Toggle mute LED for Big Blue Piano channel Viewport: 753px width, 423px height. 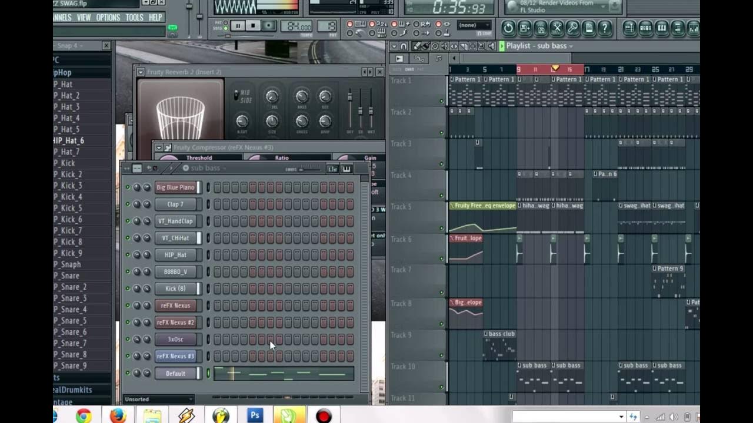pos(128,187)
